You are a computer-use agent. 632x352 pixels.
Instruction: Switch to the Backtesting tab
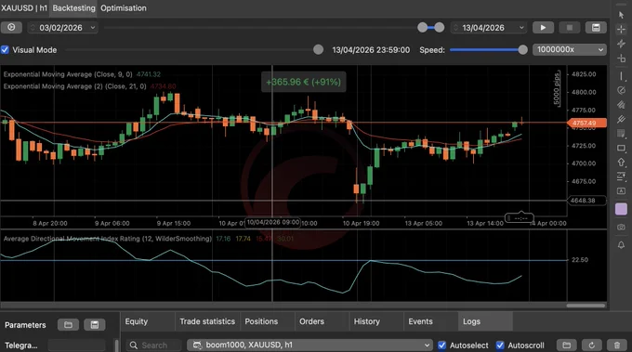[73, 8]
